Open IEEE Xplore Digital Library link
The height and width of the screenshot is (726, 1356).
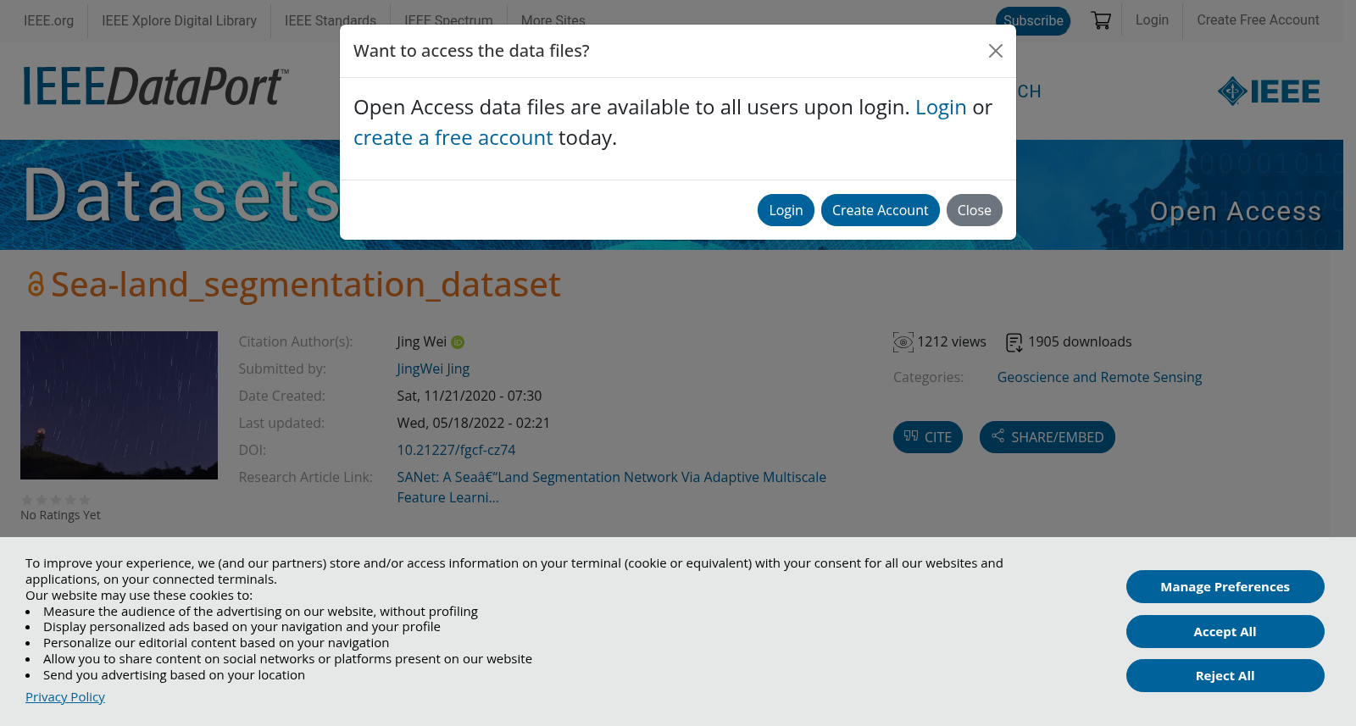[179, 20]
